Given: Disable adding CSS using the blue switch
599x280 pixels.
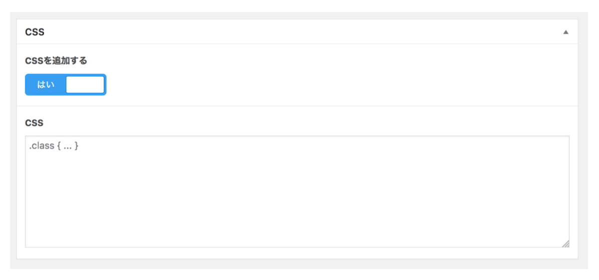Looking at the screenshot, I should point(66,84).
